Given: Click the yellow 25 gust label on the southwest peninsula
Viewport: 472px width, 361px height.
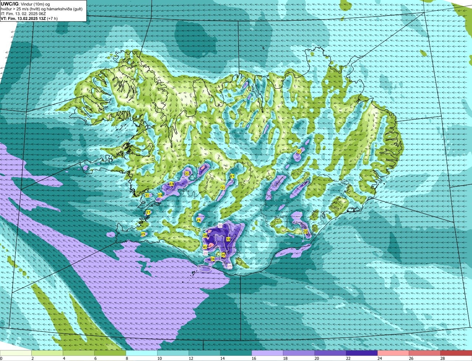Looking at the screenshot, I should (143, 234).
